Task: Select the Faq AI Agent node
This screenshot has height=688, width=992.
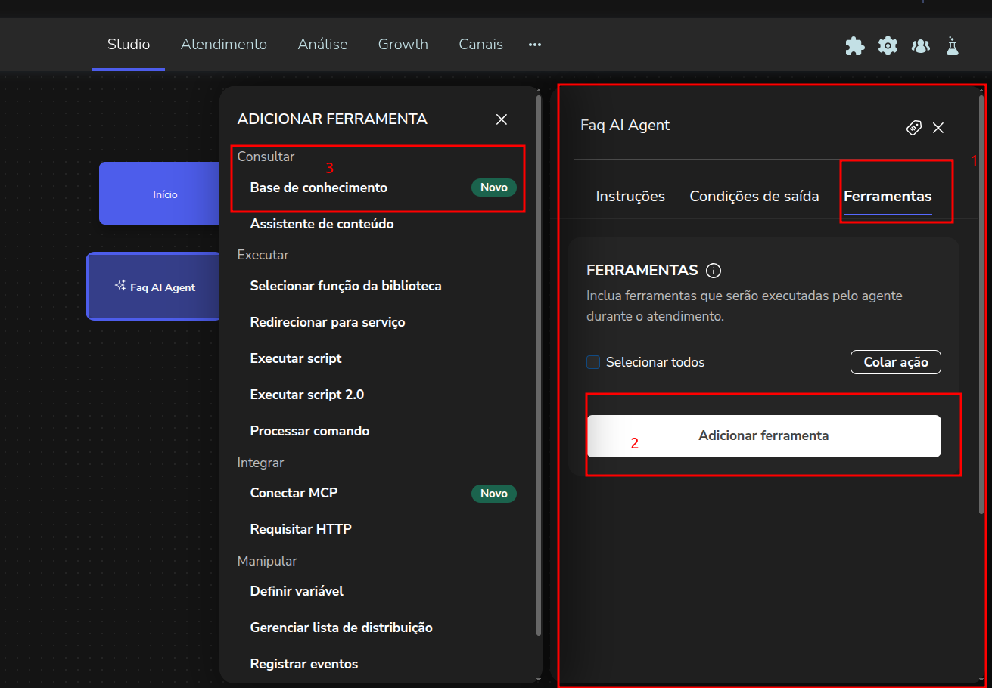Action: coord(154,287)
